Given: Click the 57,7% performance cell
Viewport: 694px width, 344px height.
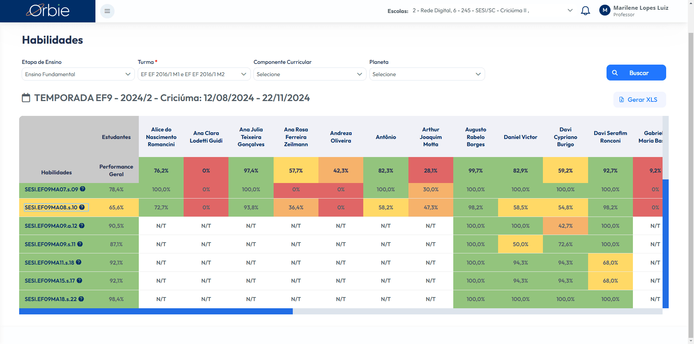Looking at the screenshot, I should tap(296, 170).
